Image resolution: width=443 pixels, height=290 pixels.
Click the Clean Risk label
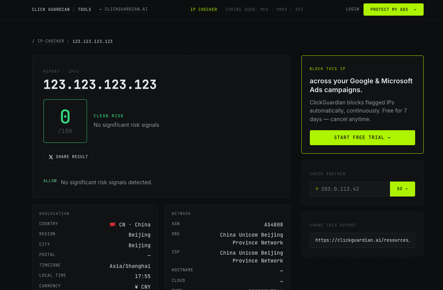(109, 116)
